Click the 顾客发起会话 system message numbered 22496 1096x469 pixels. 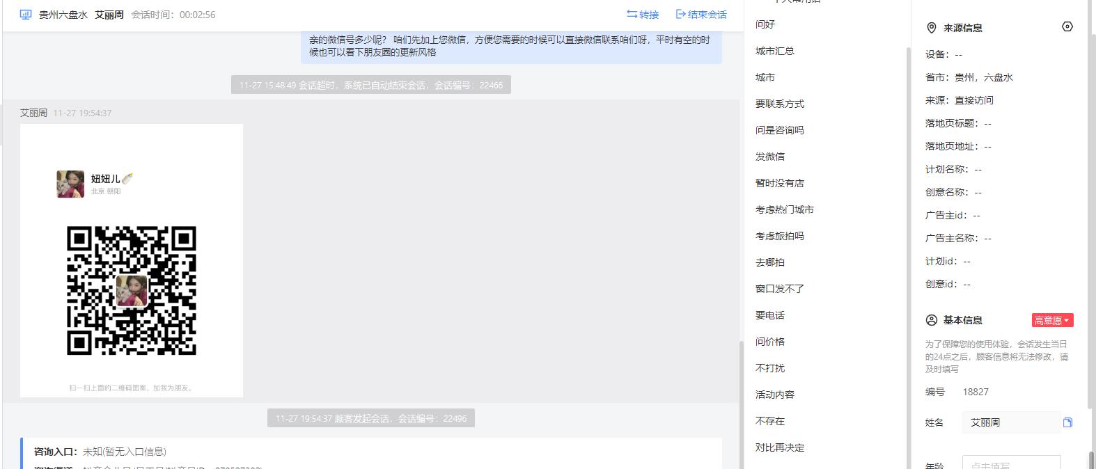(371, 418)
